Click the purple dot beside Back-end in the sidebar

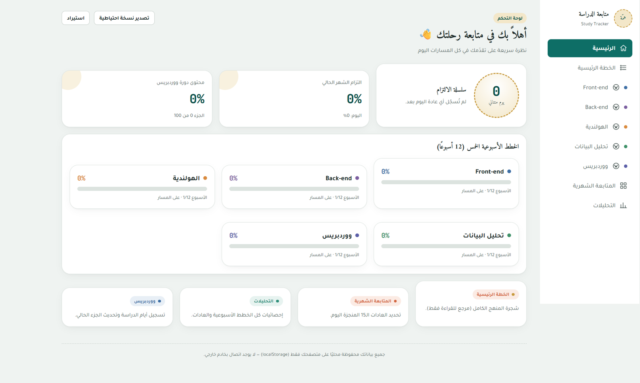[626, 107]
